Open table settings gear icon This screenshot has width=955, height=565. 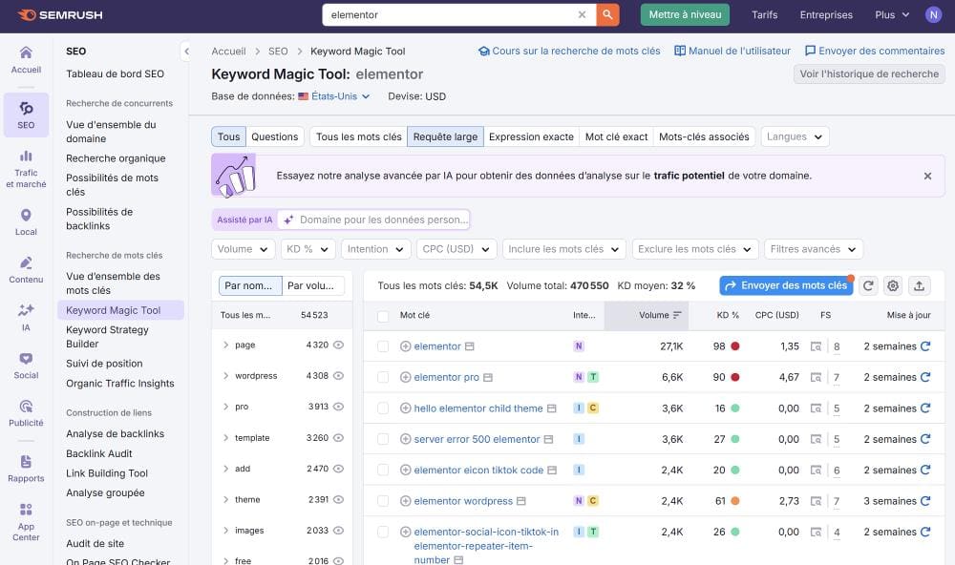(x=892, y=285)
